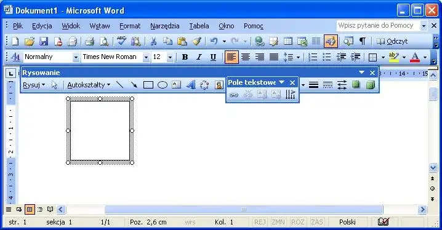The width and height of the screenshot is (442, 230).
Task: Insert WordArt with the tilted A icon
Action: tap(191, 85)
